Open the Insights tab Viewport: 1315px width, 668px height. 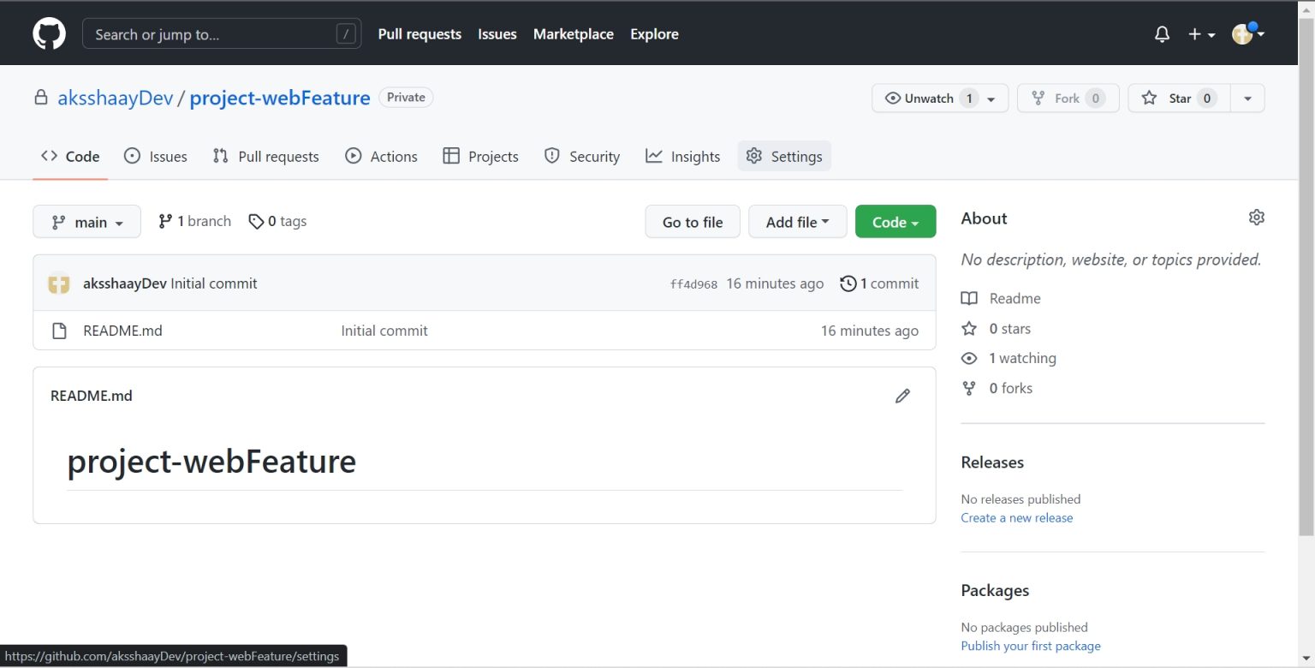point(683,157)
